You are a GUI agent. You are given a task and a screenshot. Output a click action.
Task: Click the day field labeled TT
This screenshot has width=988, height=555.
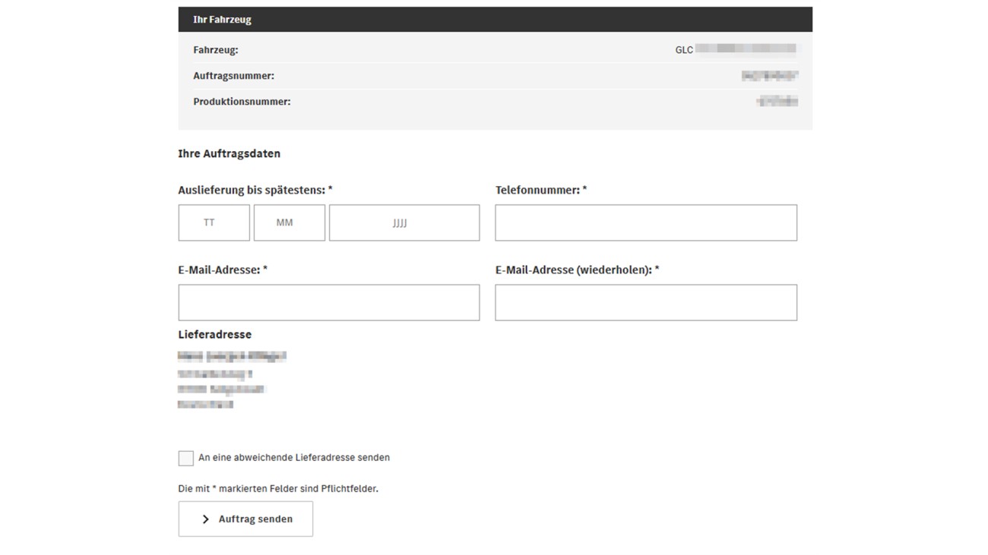tap(214, 222)
